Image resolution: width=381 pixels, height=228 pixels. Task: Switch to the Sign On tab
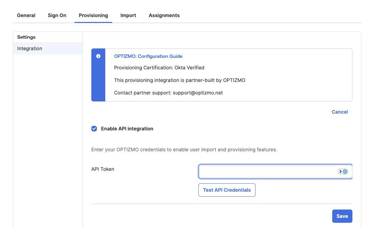click(57, 15)
